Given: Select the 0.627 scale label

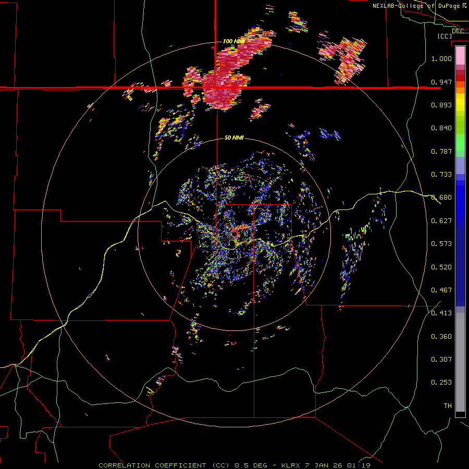Looking at the screenshot, I should click(441, 220).
